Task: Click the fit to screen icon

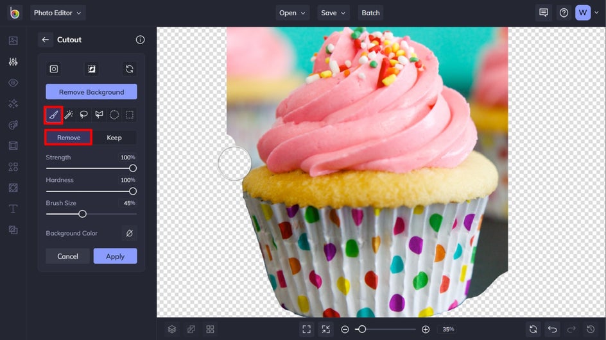Action: [x=306, y=329]
